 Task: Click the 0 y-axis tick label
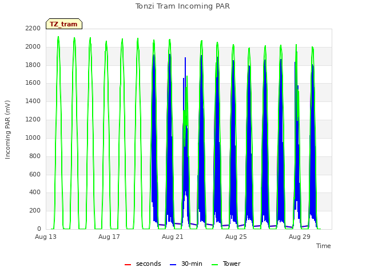[x=39, y=229]
